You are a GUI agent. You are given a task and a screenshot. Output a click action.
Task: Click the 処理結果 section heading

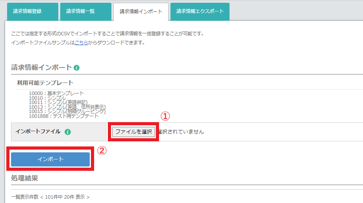[24, 178]
